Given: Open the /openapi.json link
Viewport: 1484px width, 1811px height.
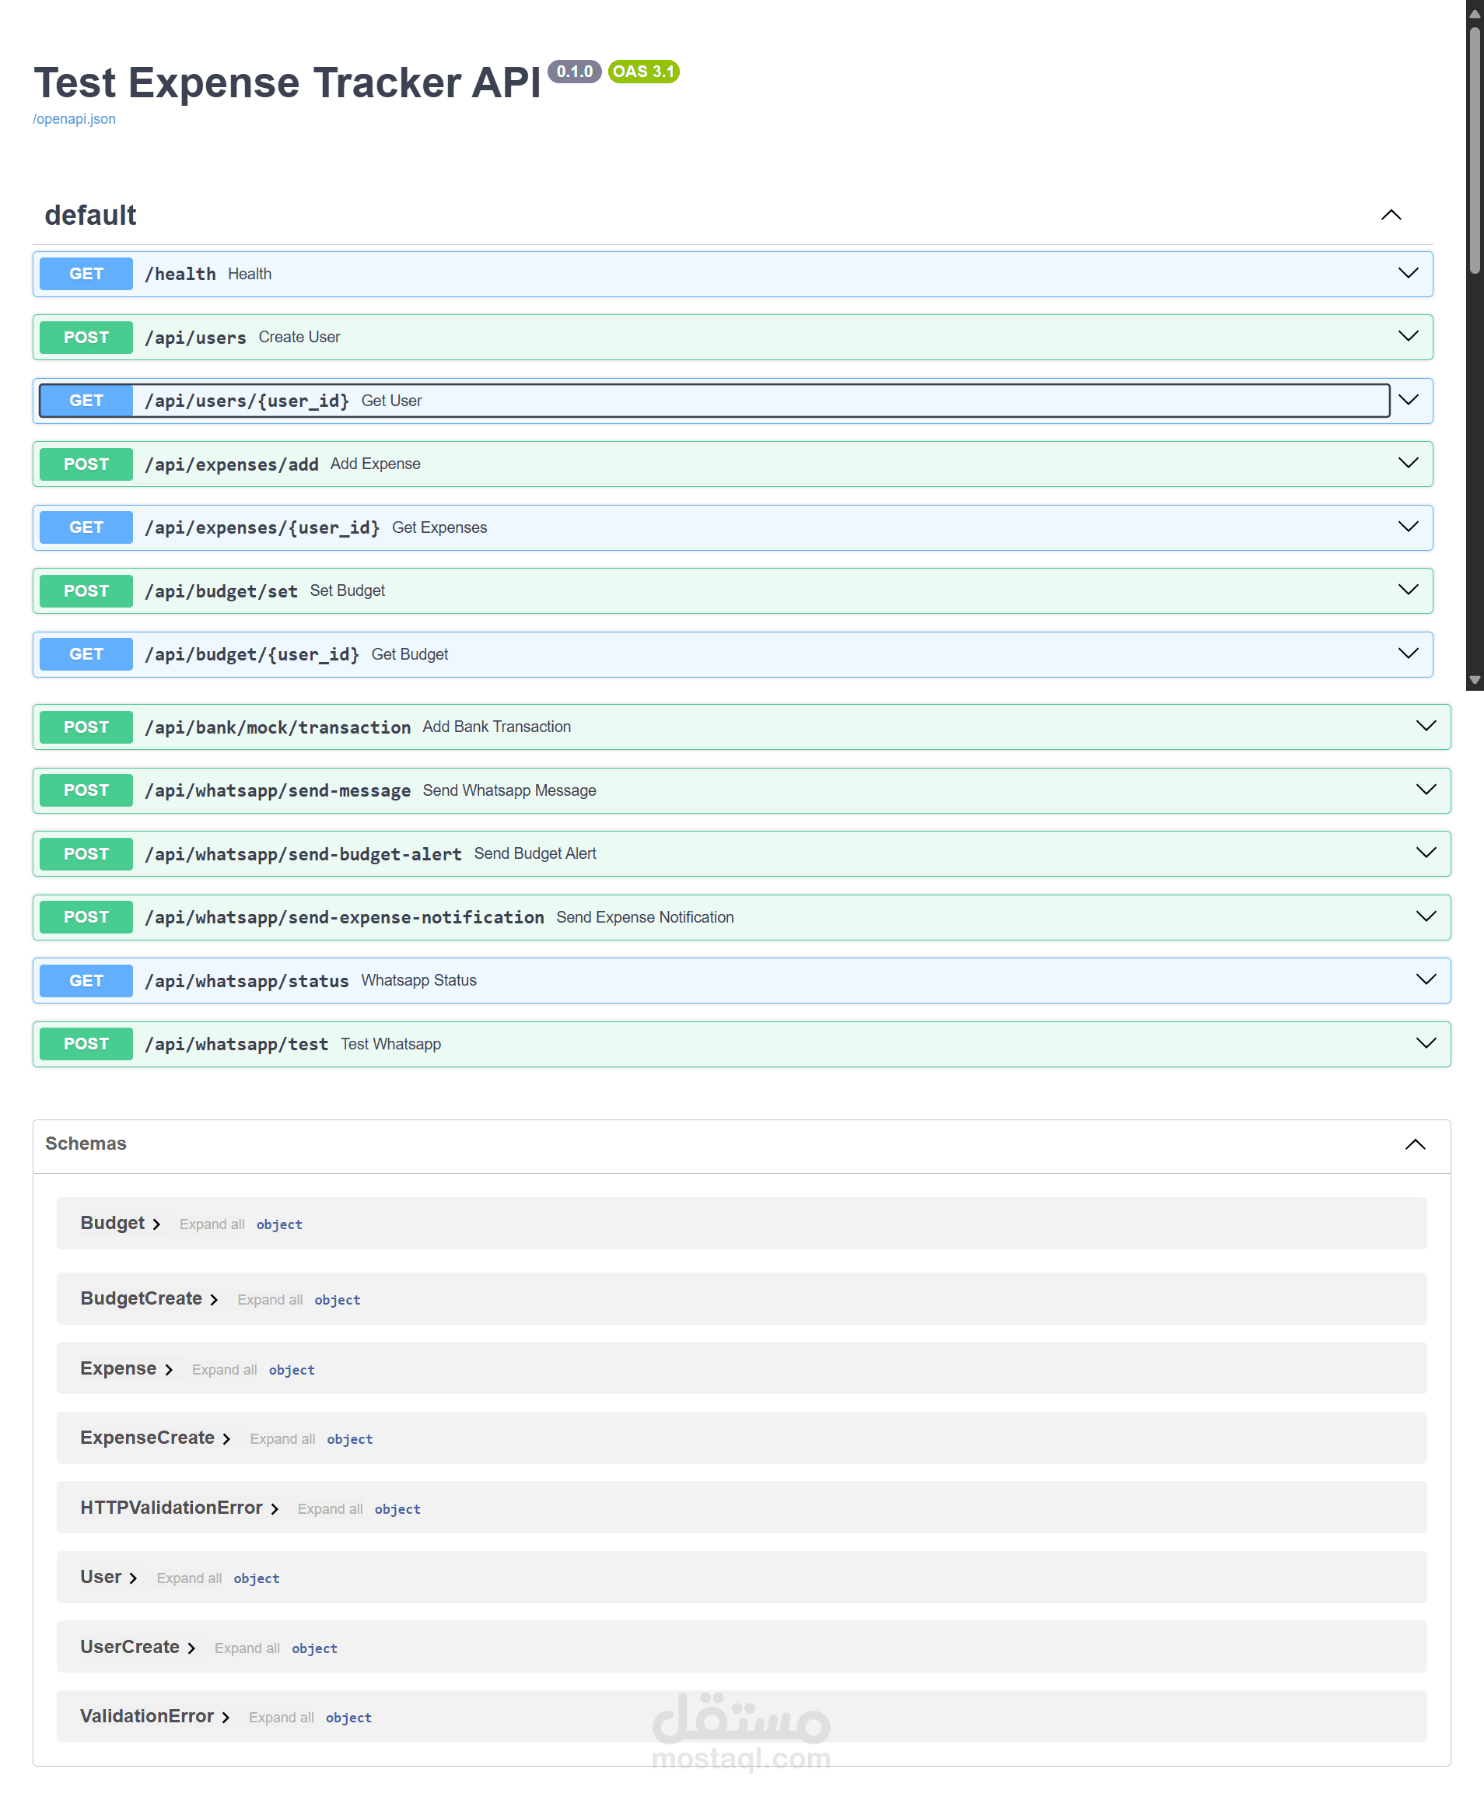Looking at the screenshot, I should coord(75,119).
